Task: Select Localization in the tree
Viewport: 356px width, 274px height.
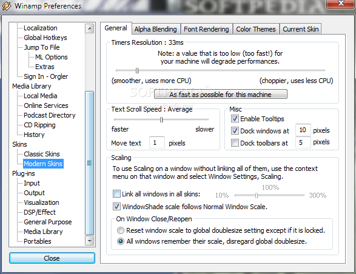Action: (x=41, y=28)
